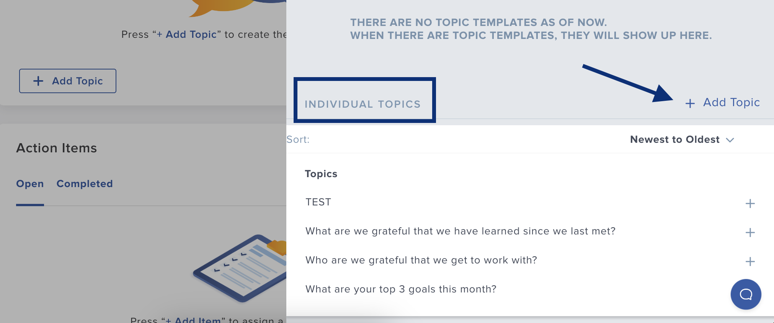Click the Sort label above the topic list
The image size is (774, 323).
tap(297, 139)
